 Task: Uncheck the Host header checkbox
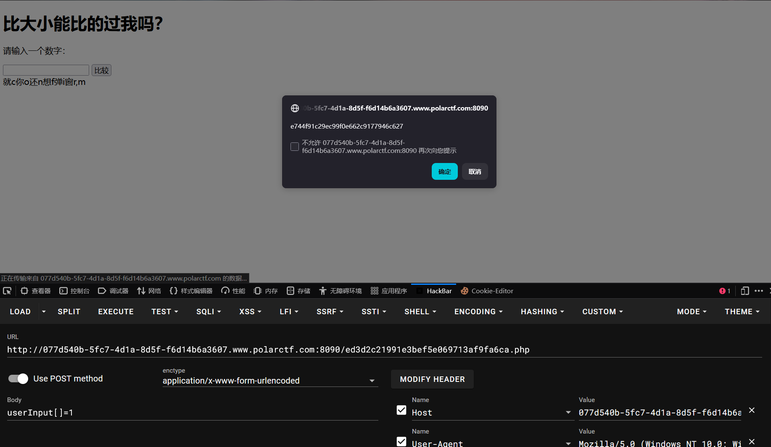[401, 410]
